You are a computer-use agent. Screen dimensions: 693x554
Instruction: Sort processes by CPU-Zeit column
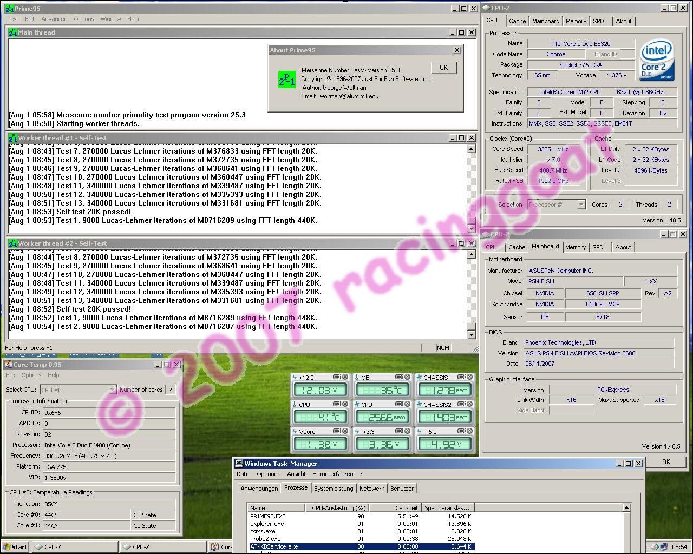(395, 508)
